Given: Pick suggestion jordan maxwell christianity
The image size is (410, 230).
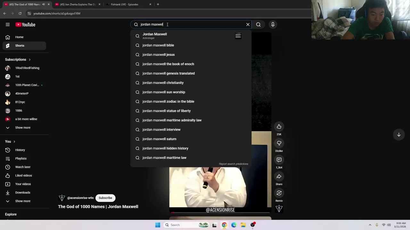Looking at the screenshot, I should point(191,83).
